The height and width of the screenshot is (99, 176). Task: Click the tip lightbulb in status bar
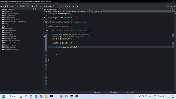point(175,92)
